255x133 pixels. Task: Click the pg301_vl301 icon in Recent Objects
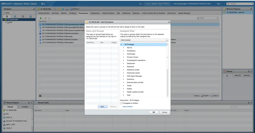[x=4, y=125]
